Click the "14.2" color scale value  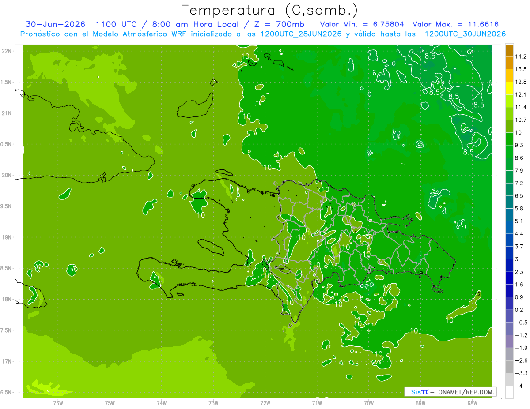click(x=521, y=56)
